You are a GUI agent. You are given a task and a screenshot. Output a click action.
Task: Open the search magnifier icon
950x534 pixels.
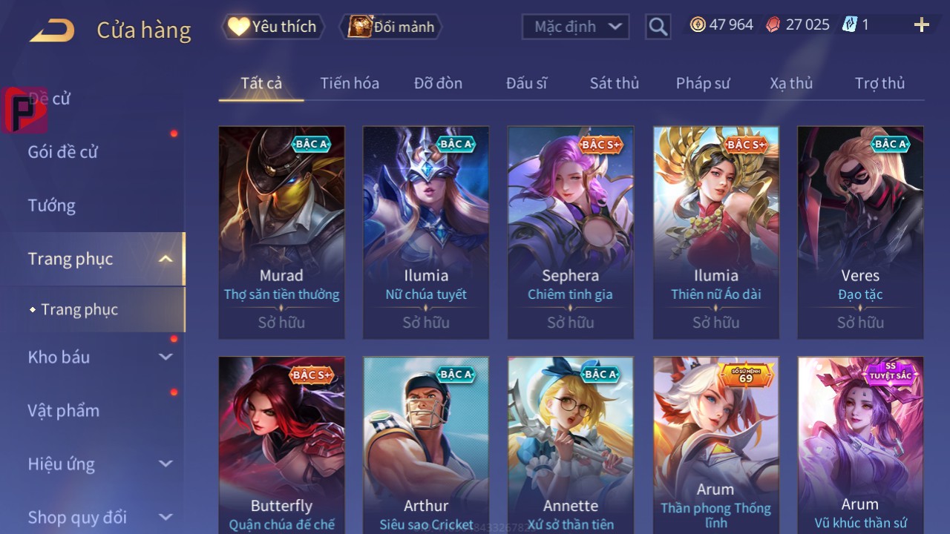click(x=658, y=27)
